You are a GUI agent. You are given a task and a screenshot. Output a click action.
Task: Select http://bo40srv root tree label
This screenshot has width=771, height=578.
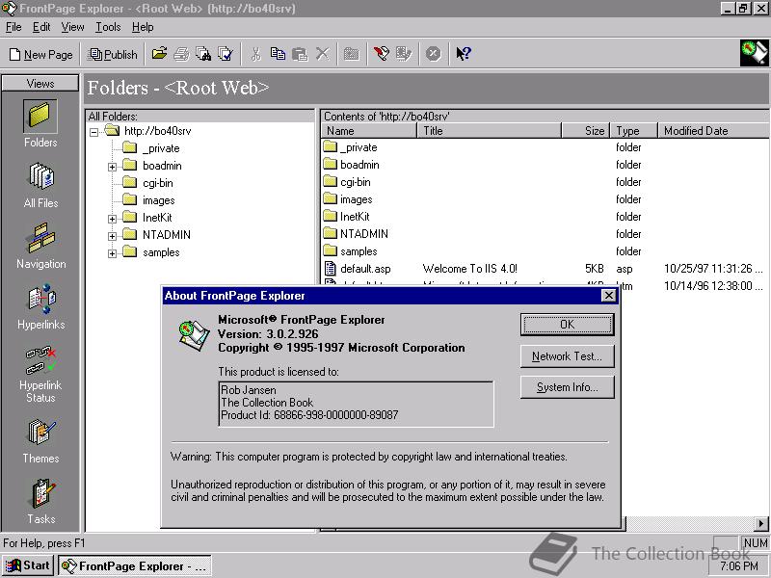pyautogui.click(x=157, y=131)
